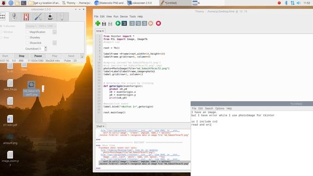Open vokoscreen microphone audio tab
The image size is (313, 176).
[14, 17]
